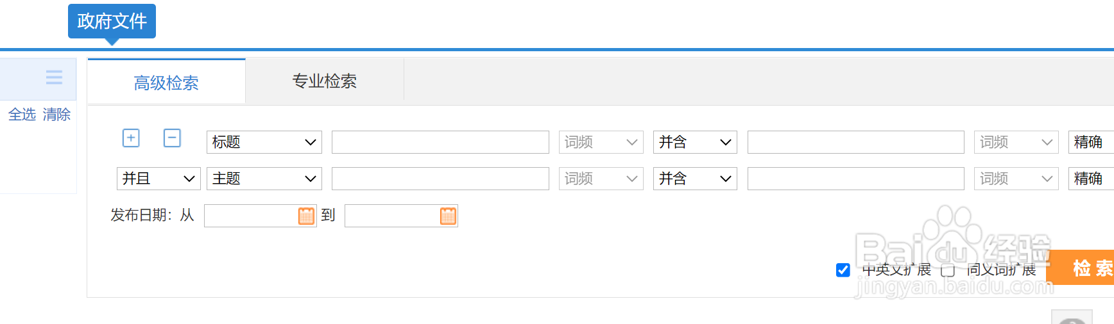Toggle the hamburger menu in left sidebar
1114x324 pixels.
54,77
